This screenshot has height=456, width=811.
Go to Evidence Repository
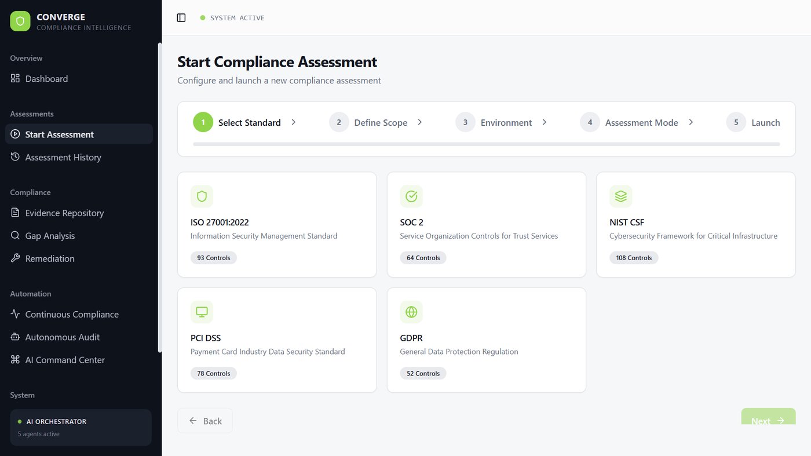(x=79, y=213)
